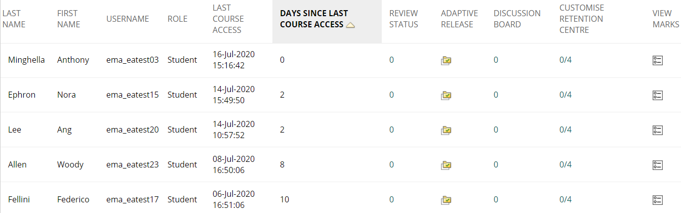Open View Marks icon for Minghella
Screen dimensions: 681x213
point(658,60)
